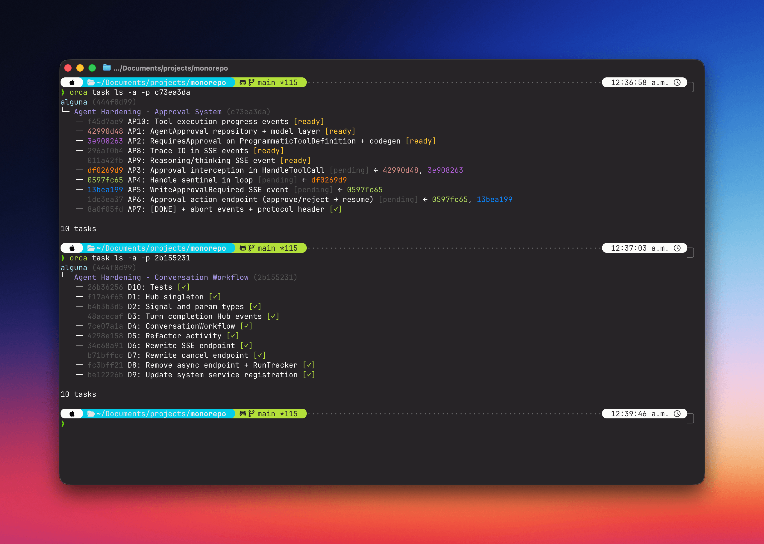The image size is (764, 544).
Task: Click the timestamp 12:39:46 a.m.
Action: click(x=639, y=414)
